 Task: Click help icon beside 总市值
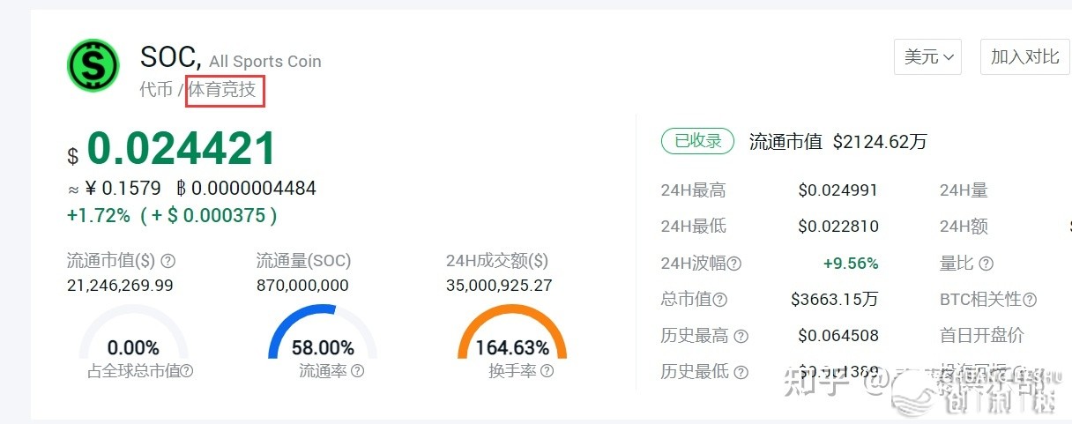[x=720, y=300]
